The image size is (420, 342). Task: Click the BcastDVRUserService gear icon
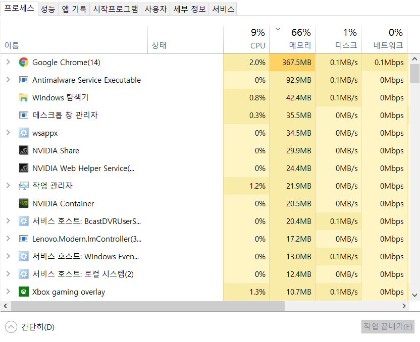coord(24,221)
